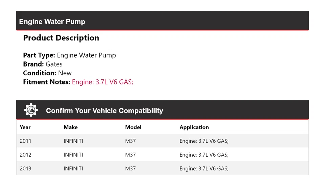Click the Part Type: Engine Water Pump line
This screenshot has height=186, width=325.
click(x=69, y=55)
